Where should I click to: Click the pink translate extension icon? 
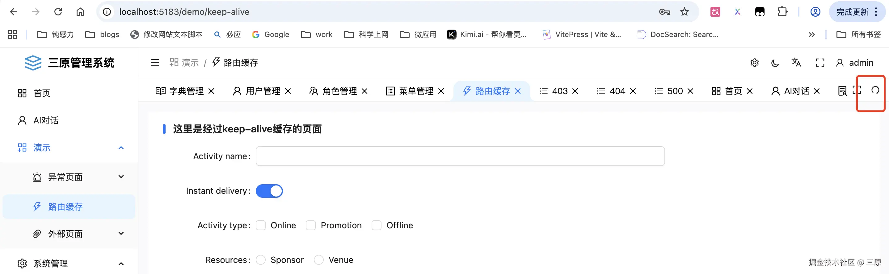click(715, 12)
